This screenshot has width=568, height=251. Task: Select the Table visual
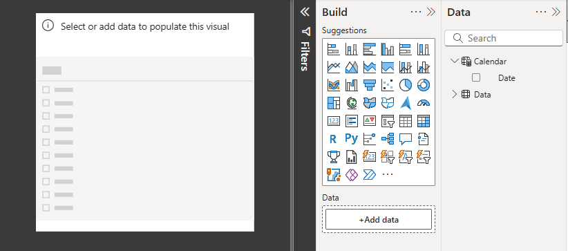tap(406, 121)
